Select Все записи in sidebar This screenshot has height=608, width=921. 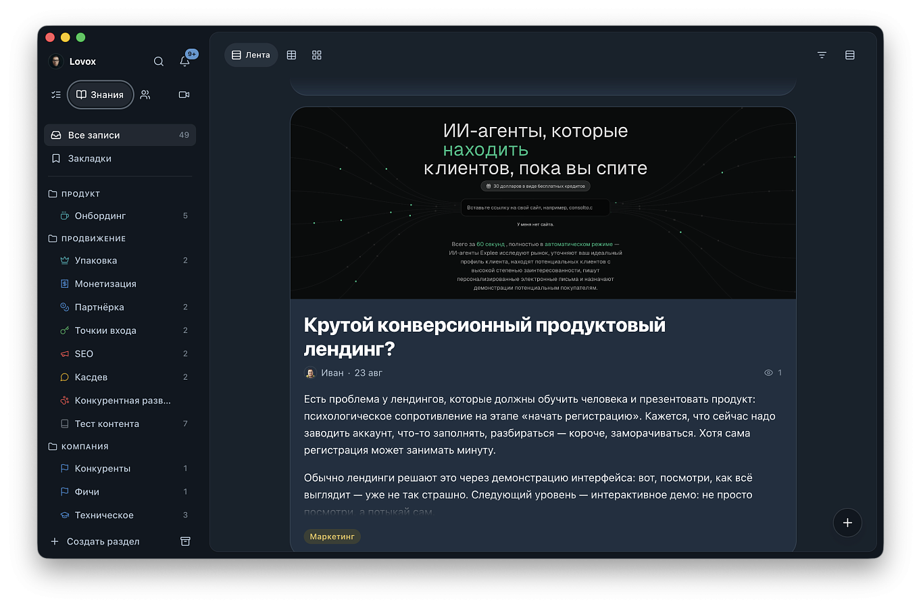point(120,135)
